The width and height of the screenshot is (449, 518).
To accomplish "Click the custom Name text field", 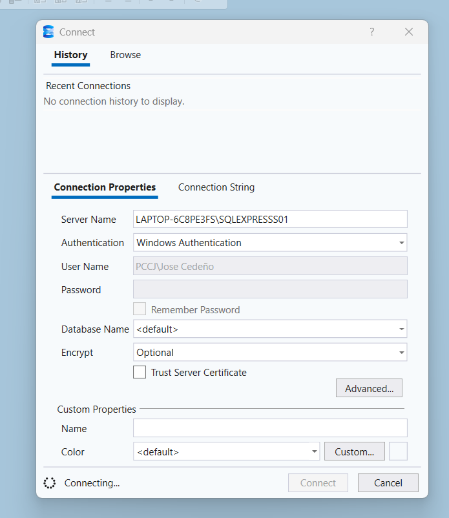I will (270, 428).
